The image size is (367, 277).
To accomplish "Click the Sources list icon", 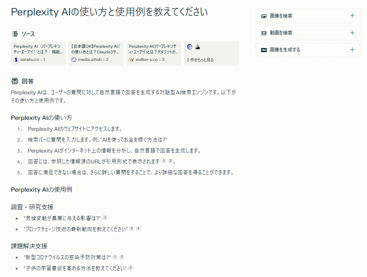I will click(x=15, y=34).
